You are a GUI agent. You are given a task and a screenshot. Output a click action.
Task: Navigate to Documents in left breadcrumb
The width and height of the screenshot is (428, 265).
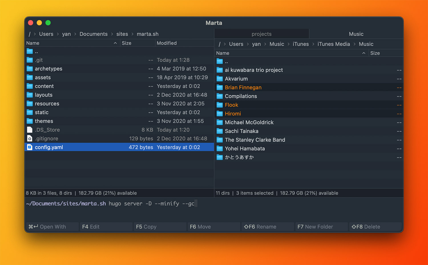(93, 34)
